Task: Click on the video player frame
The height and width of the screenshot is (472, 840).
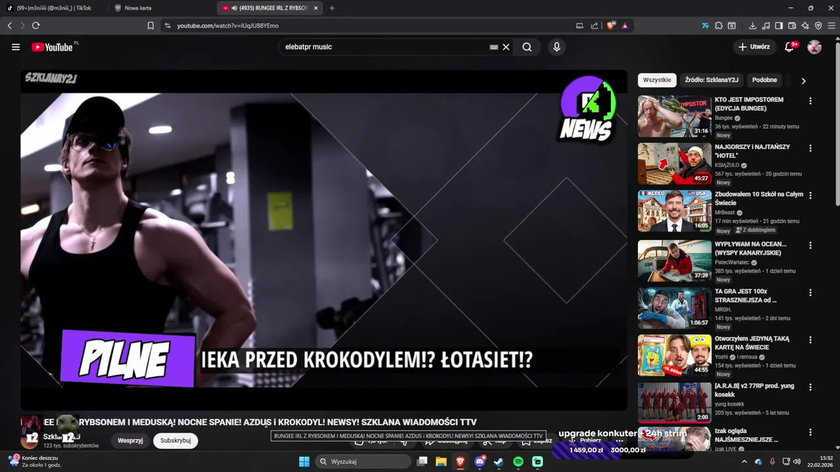Action: pyautogui.click(x=324, y=240)
